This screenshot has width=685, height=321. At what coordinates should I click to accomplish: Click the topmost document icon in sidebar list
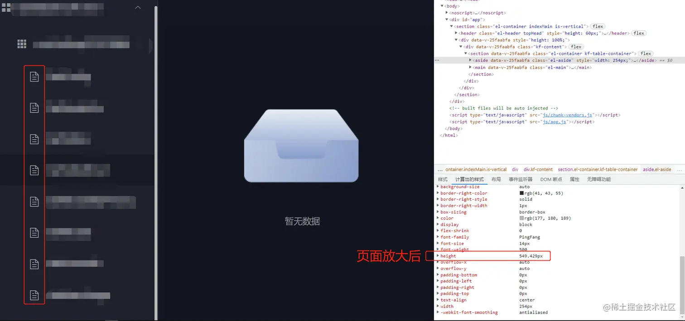[34, 76]
